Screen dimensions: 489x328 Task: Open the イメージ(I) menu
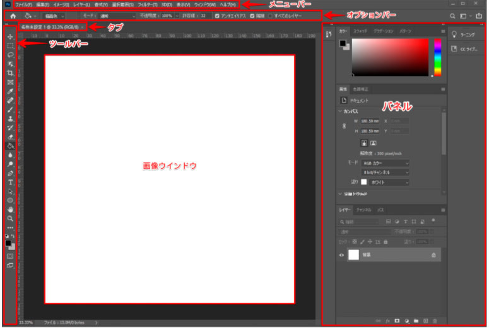pos(61,4)
